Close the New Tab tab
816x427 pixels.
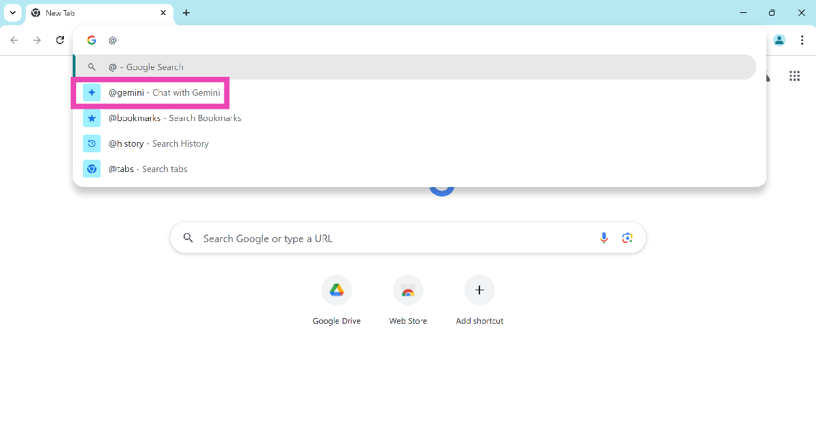(x=163, y=13)
